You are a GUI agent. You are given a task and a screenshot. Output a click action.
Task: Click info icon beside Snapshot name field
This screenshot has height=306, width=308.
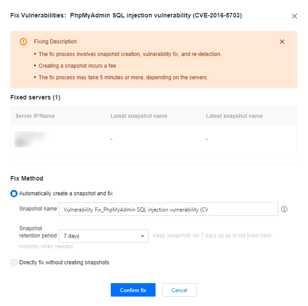[284, 209]
